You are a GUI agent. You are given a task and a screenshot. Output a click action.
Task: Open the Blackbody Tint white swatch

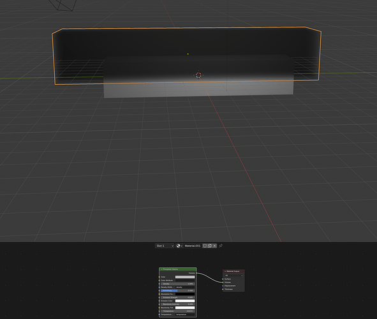[x=185, y=308]
